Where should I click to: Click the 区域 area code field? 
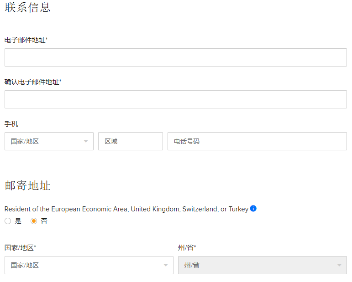tap(130, 141)
